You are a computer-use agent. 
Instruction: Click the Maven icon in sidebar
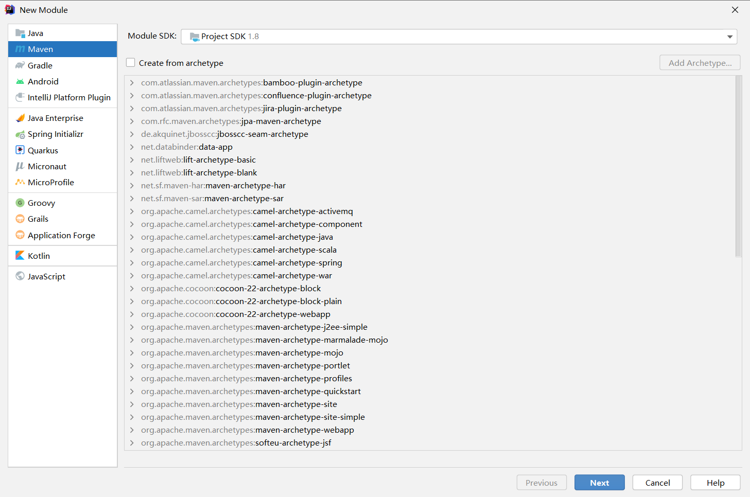pyautogui.click(x=20, y=49)
